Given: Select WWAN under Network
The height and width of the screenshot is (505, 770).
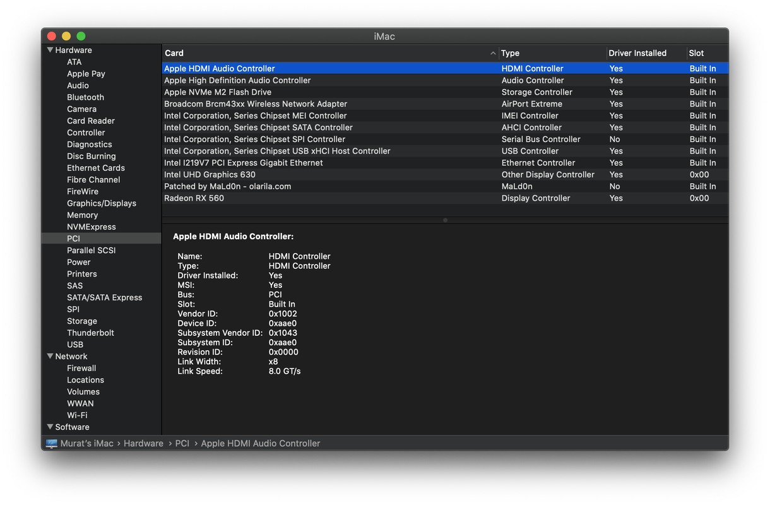Looking at the screenshot, I should pyautogui.click(x=80, y=403).
